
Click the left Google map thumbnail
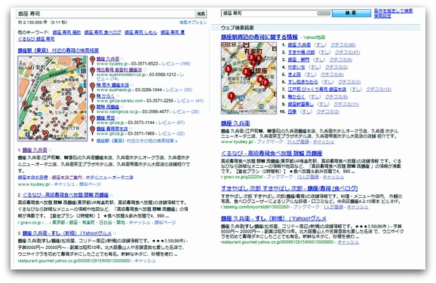pyautogui.click(x=52, y=99)
